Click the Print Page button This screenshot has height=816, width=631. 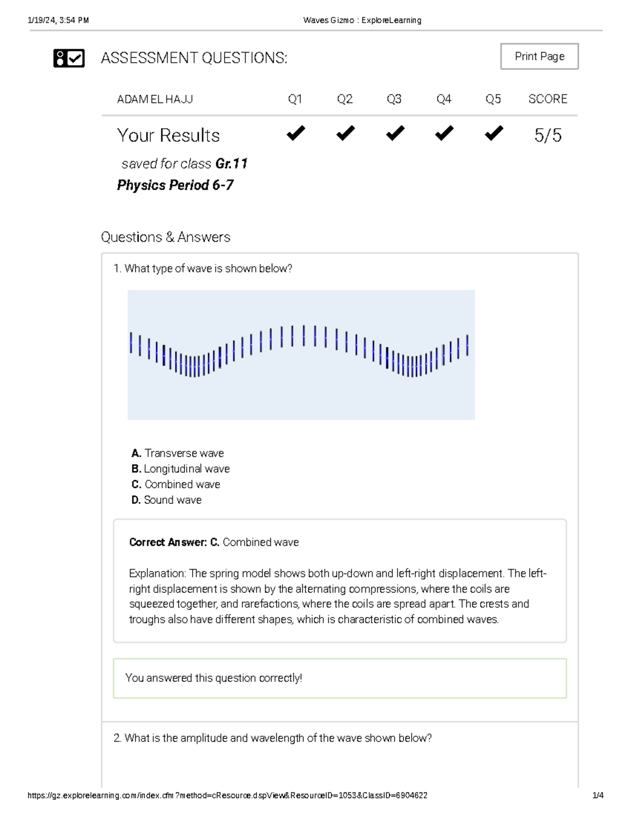539,56
